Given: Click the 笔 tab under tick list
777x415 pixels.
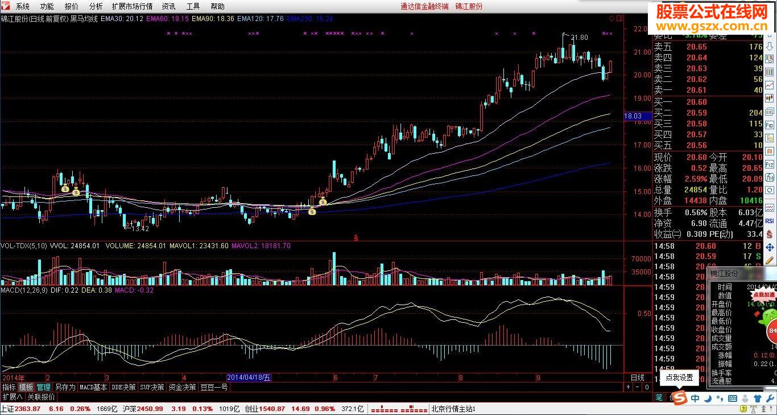Looking at the screenshot, I should [659, 397].
